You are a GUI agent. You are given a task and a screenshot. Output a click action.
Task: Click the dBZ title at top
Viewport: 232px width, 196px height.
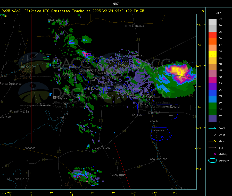116,4
